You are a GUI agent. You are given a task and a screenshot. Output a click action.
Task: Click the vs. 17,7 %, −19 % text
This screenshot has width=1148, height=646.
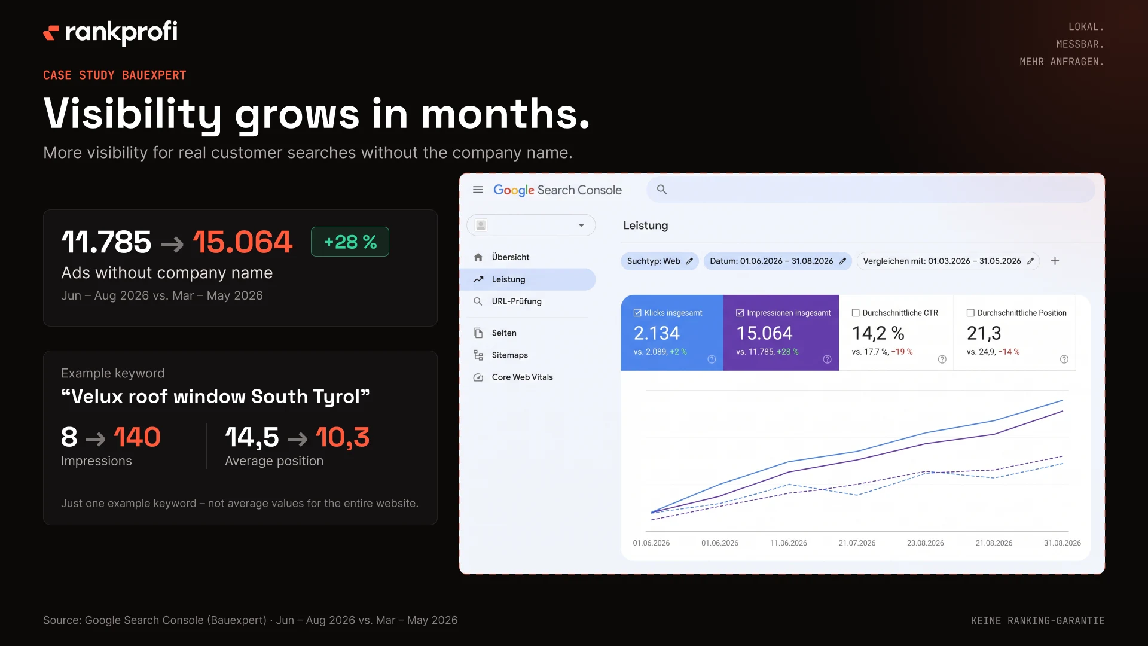(x=882, y=352)
